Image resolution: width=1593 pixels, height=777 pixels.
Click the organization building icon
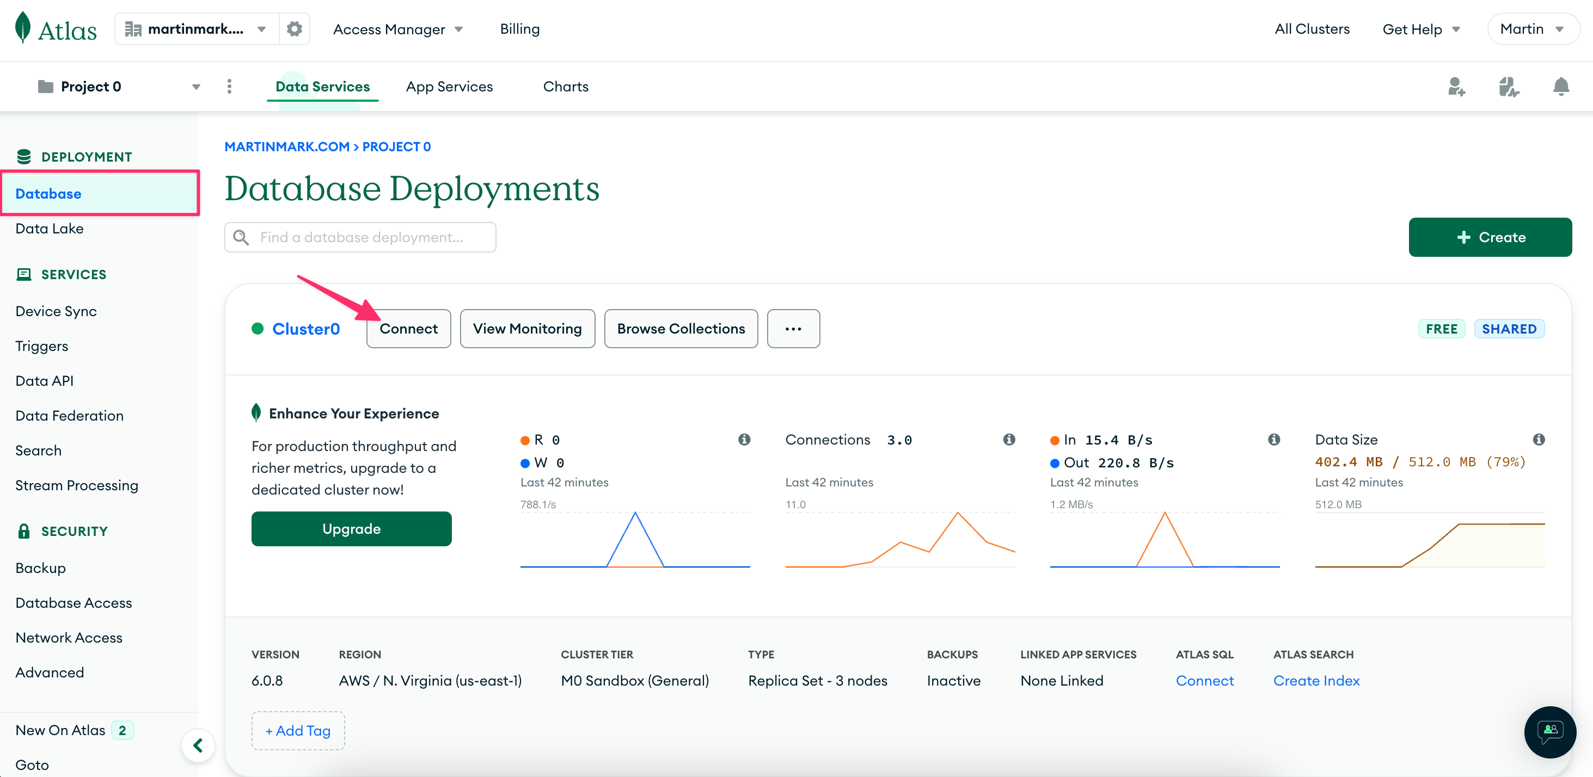133,29
